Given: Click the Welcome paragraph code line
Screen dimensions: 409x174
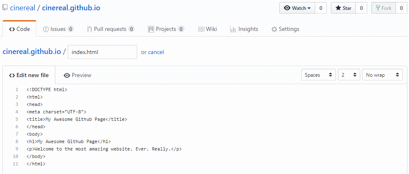Looking at the screenshot, I should (104, 149).
